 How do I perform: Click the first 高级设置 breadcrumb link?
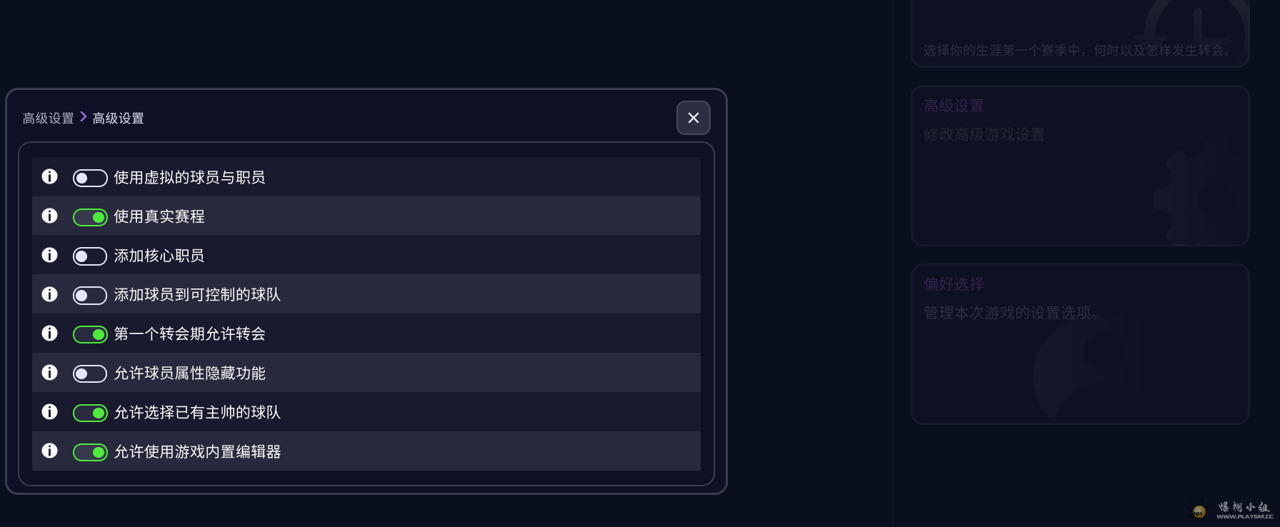[x=48, y=119]
